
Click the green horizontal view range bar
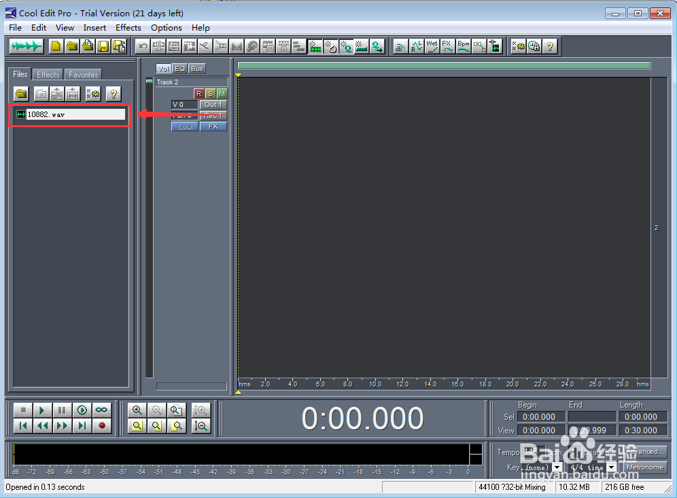tap(444, 65)
